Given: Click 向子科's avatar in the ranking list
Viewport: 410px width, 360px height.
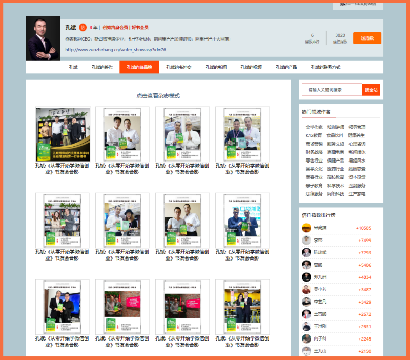Looking at the screenshot, I should [306, 339].
